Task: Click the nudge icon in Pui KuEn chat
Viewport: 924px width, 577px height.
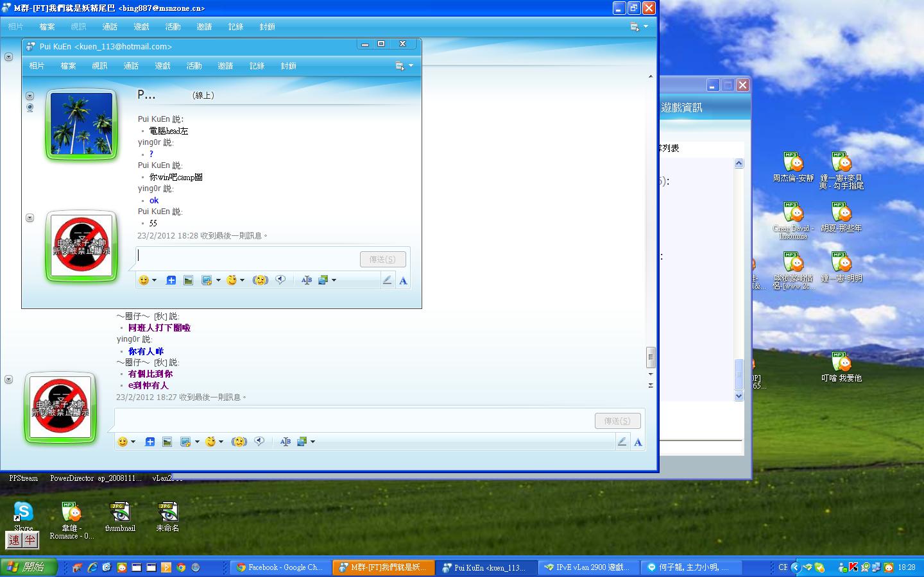Action: point(260,280)
